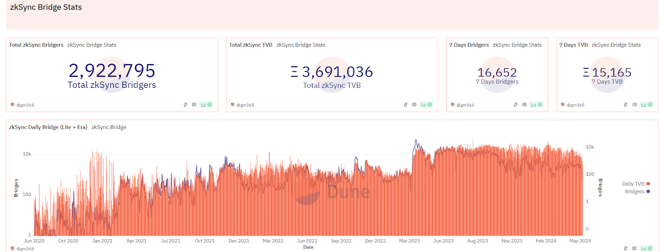Open 'zkSync Bridge Stats' link on Total zkSync TVB card
This screenshot has width=664, height=252.
point(301,45)
